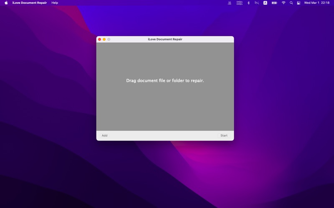Click the Add button

(x=104, y=136)
